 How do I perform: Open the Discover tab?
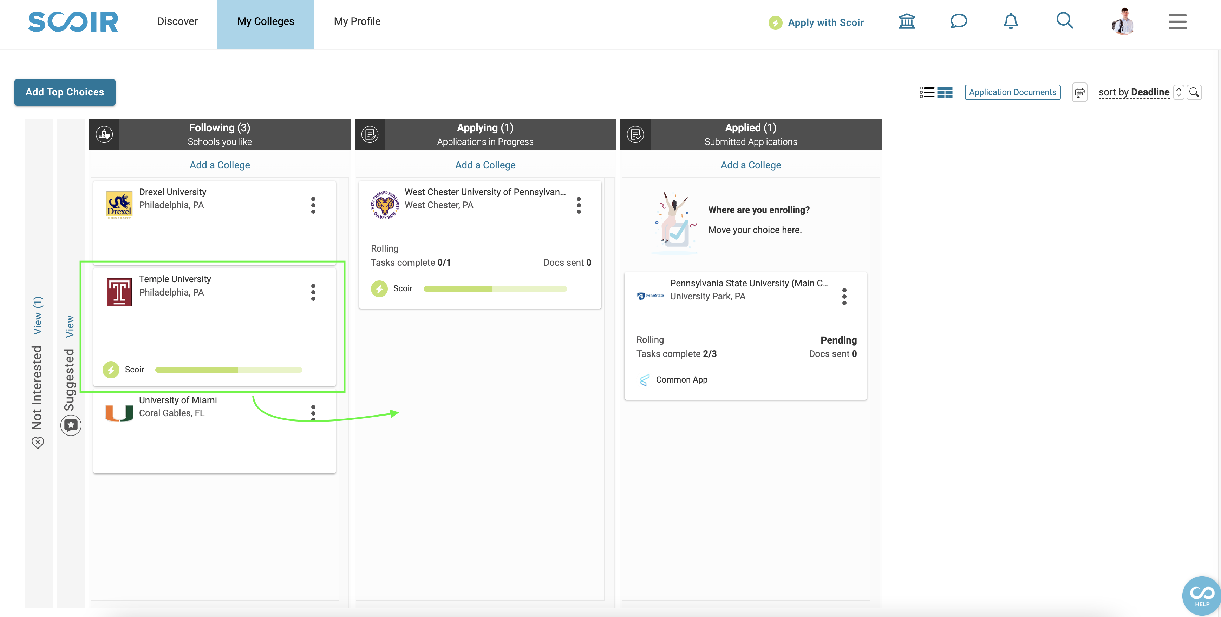click(177, 22)
